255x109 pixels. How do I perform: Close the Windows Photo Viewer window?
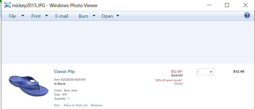pyautogui.click(x=245, y=5)
